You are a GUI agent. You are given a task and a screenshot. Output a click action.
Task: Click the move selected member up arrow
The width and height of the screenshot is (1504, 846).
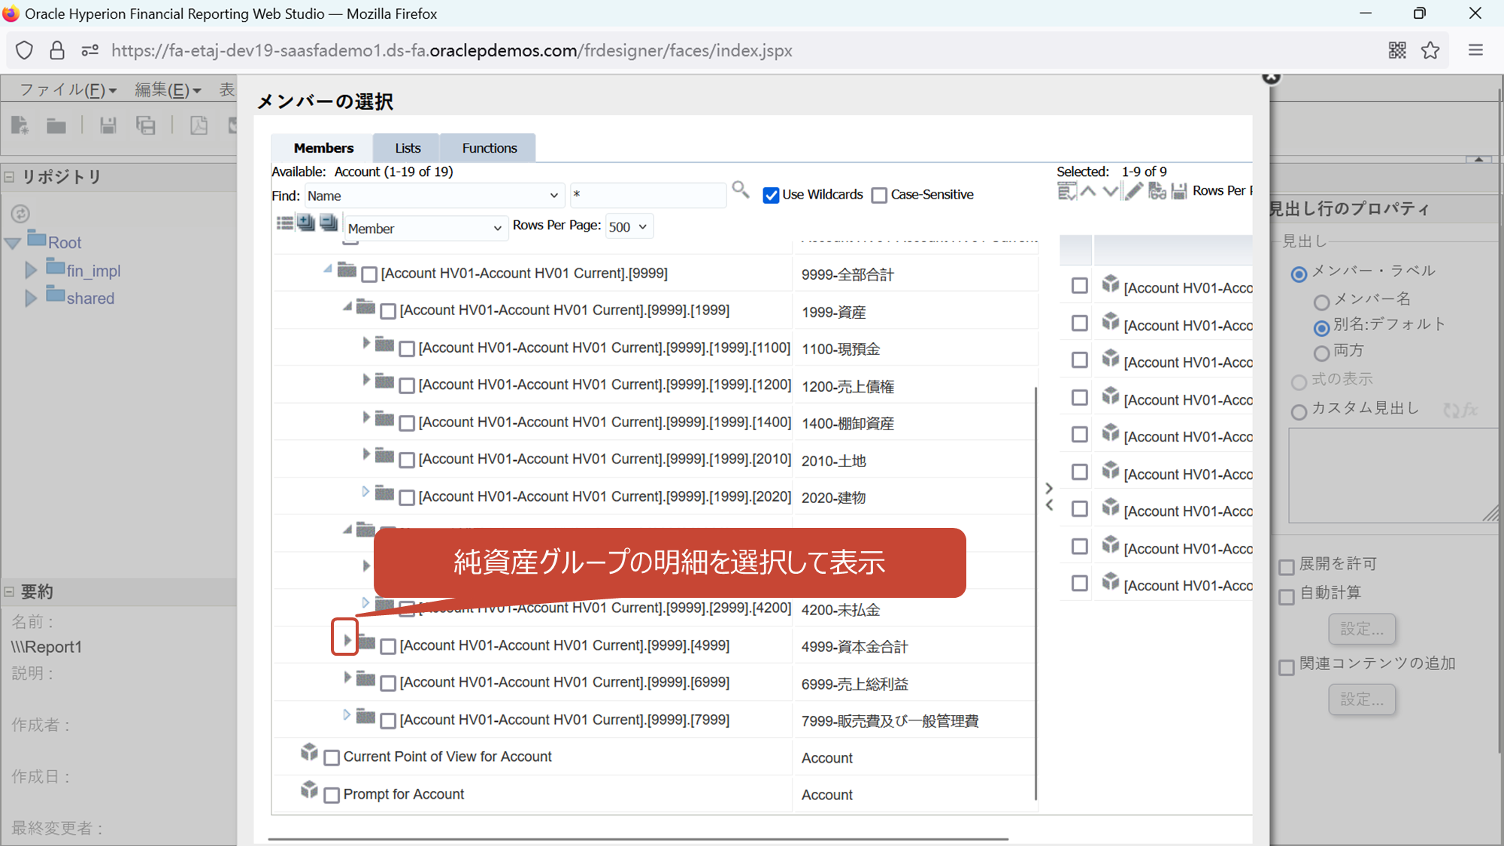coord(1088,192)
